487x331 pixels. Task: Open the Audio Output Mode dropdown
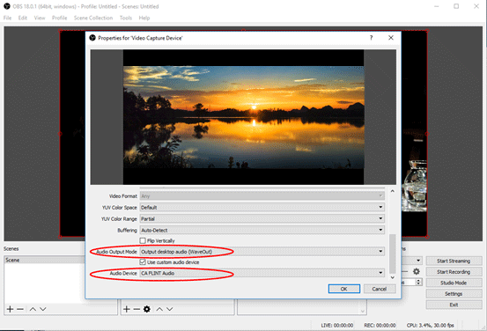[262, 252]
